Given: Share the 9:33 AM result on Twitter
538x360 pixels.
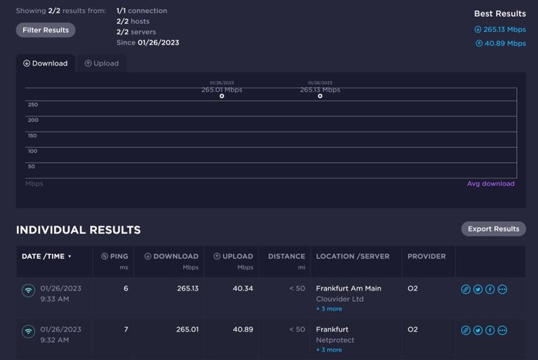Looking at the screenshot, I should click(x=478, y=289).
